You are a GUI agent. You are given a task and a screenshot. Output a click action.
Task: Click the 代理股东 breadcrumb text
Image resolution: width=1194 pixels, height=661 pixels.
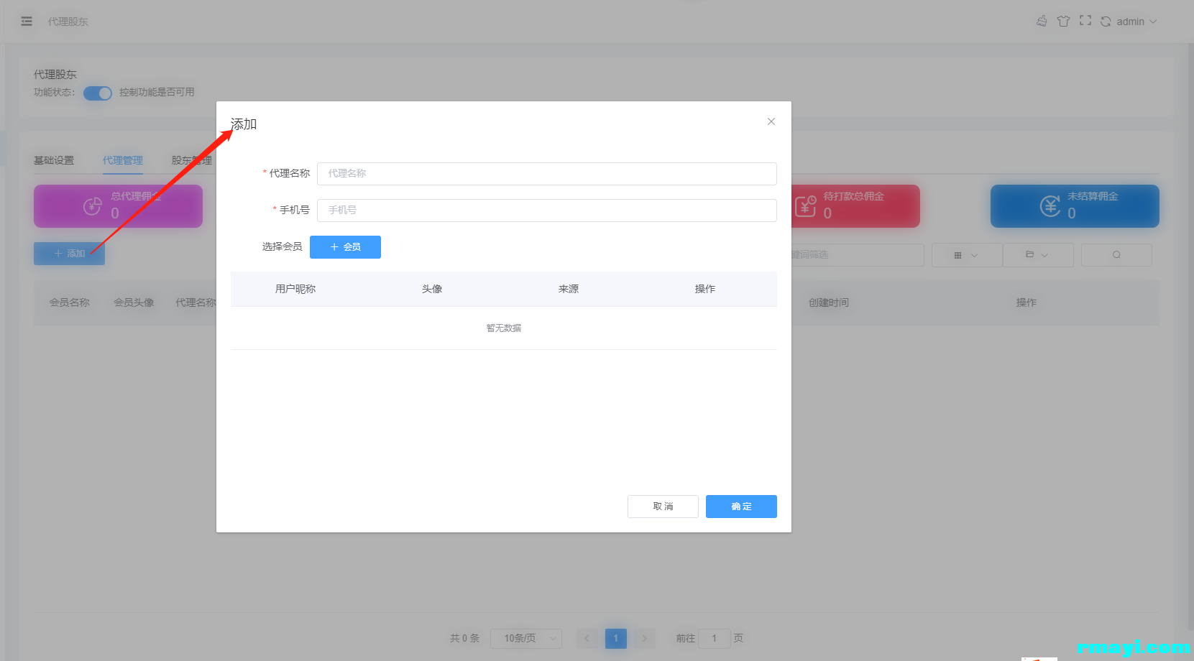pyautogui.click(x=68, y=22)
